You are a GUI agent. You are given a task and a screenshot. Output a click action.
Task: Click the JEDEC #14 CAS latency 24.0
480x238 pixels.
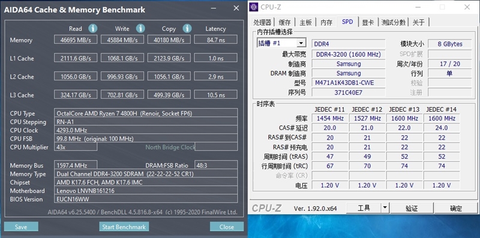tap(442, 128)
